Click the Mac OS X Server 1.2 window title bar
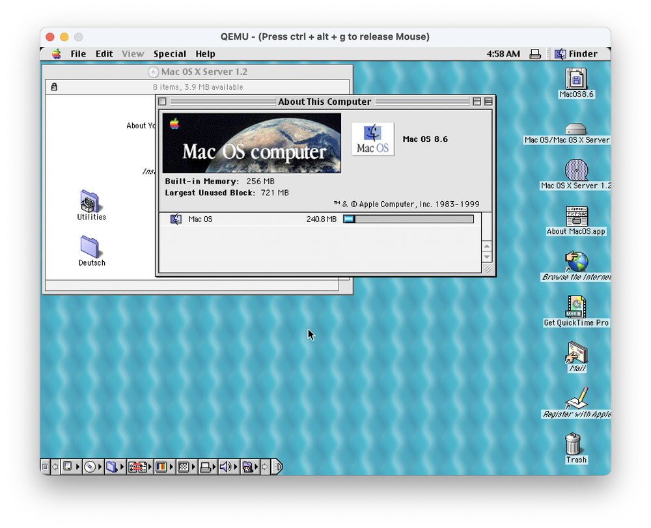 pyautogui.click(x=198, y=72)
